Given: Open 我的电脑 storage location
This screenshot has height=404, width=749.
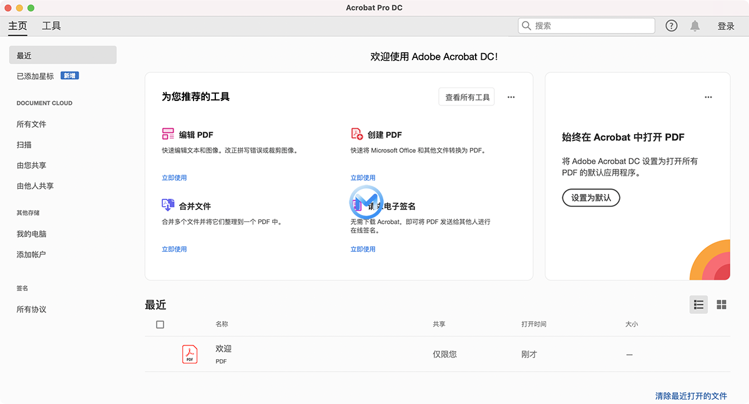Looking at the screenshot, I should click(x=31, y=234).
